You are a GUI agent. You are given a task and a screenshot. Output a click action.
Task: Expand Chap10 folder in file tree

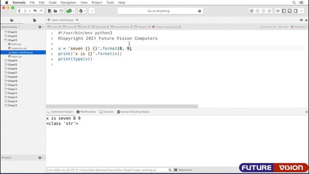tap(11, 85)
